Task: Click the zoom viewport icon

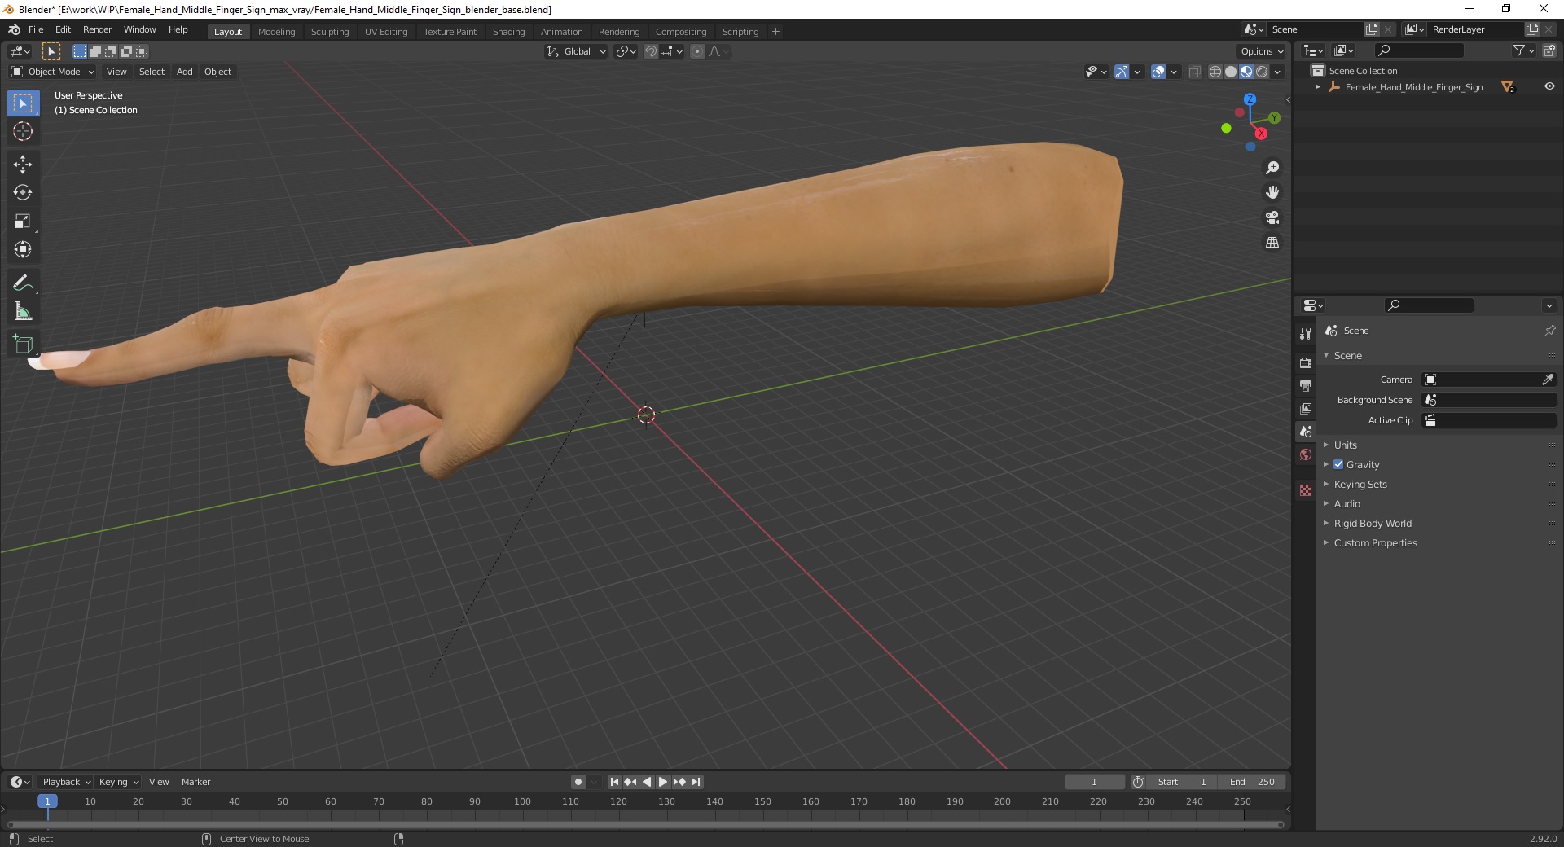Action: [x=1272, y=168]
